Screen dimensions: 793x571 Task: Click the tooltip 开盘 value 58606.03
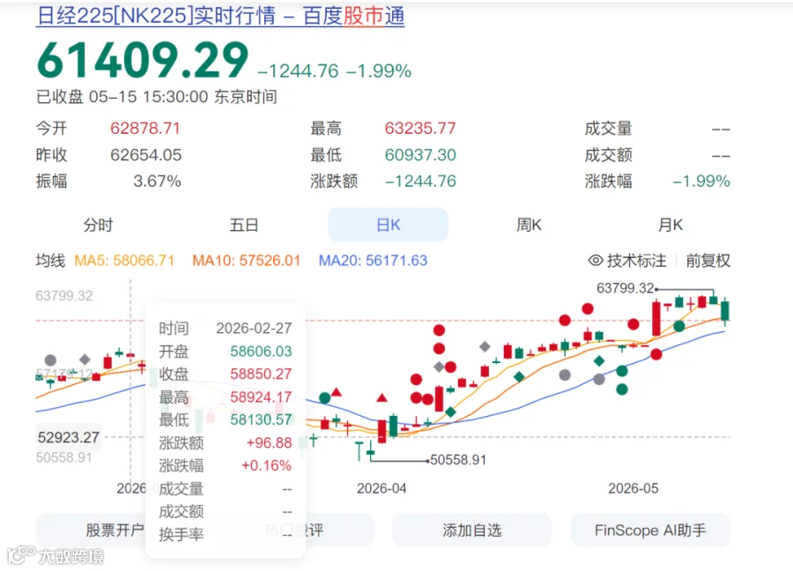[x=261, y=351]
